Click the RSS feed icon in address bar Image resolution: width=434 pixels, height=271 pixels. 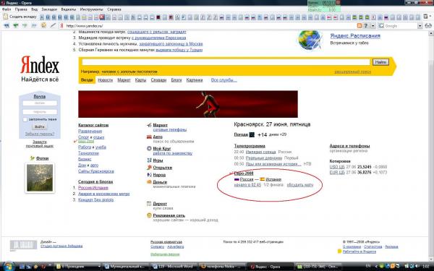(359, 26)
